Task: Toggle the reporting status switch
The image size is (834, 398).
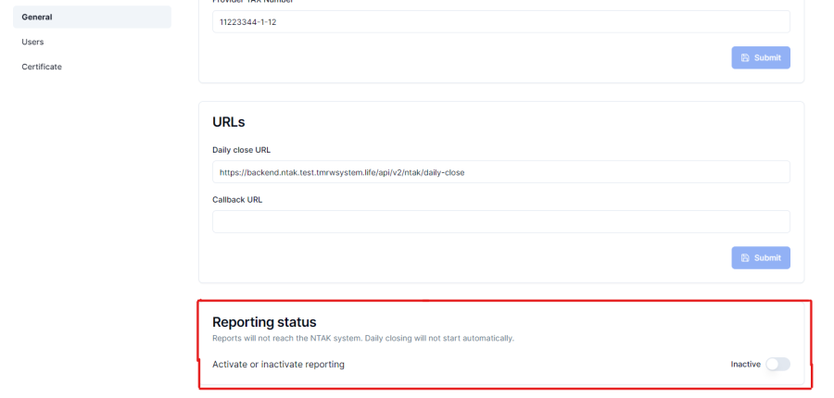Action: [x=777, y=364]
